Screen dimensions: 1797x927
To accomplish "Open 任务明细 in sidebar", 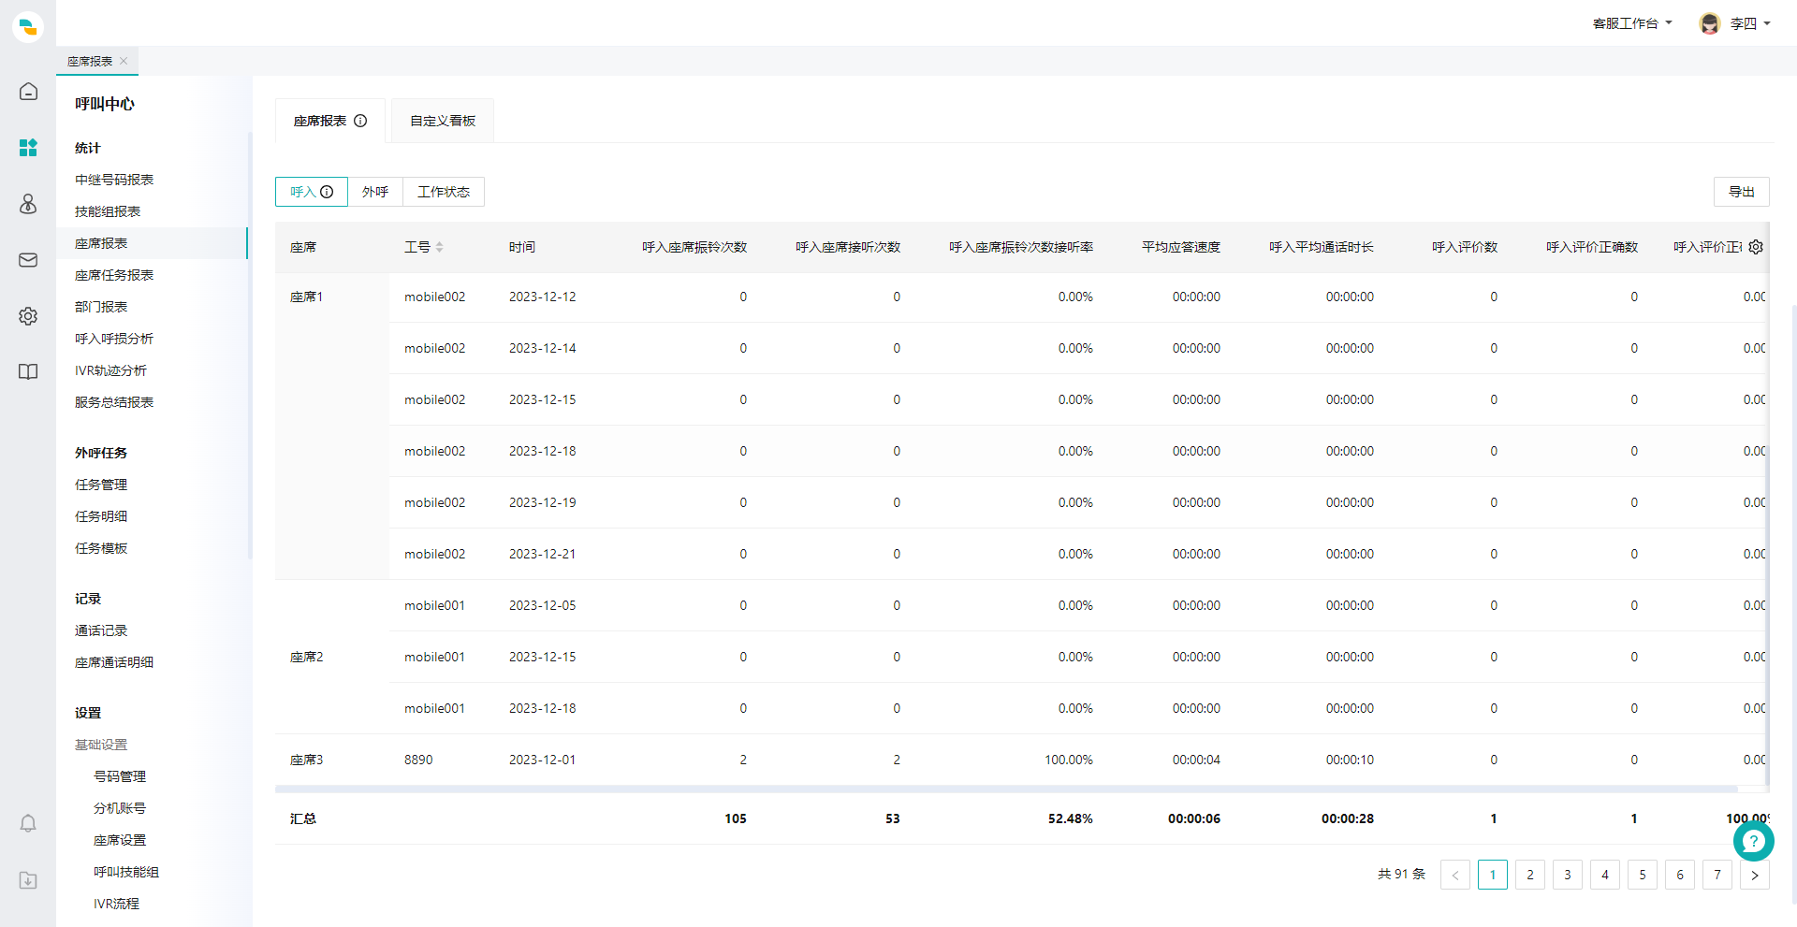I will 101,516.
